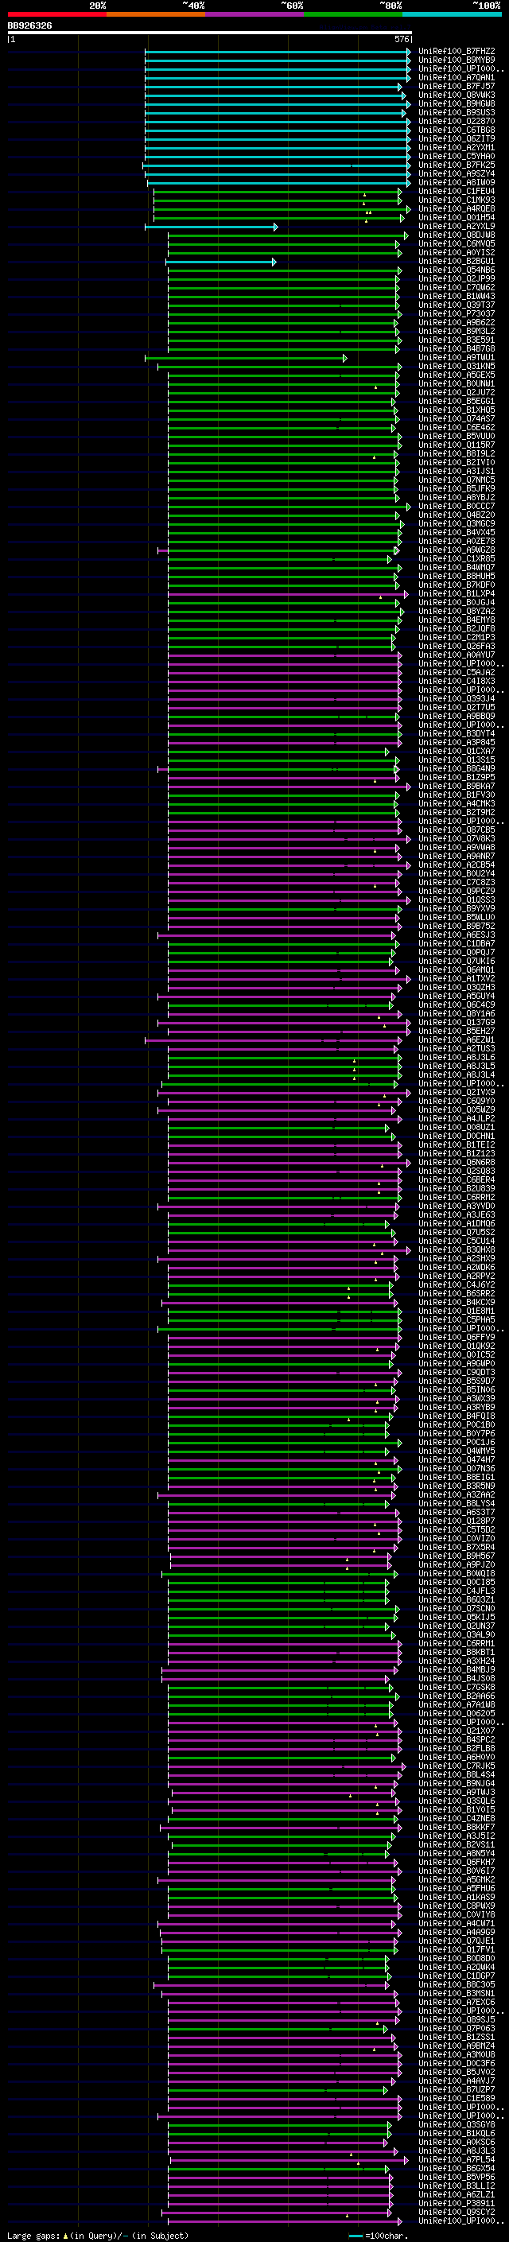Click label UniRef100_Q6ZIT9
This screenshot has height=2242, width=509.
(457, 138)
